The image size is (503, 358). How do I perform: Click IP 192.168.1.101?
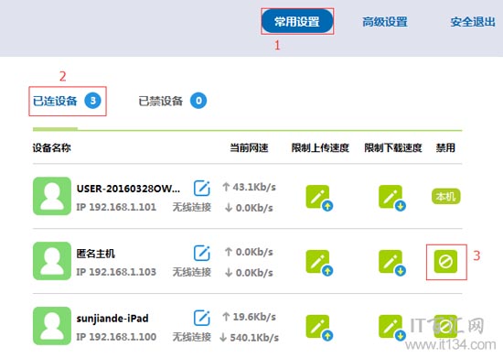[116, 207]
